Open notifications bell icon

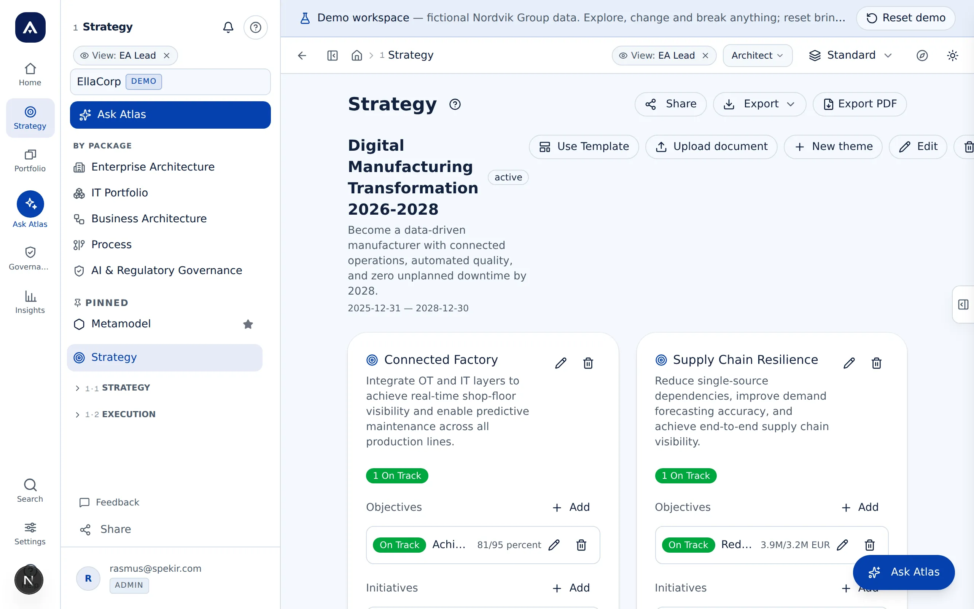point(228,27)
